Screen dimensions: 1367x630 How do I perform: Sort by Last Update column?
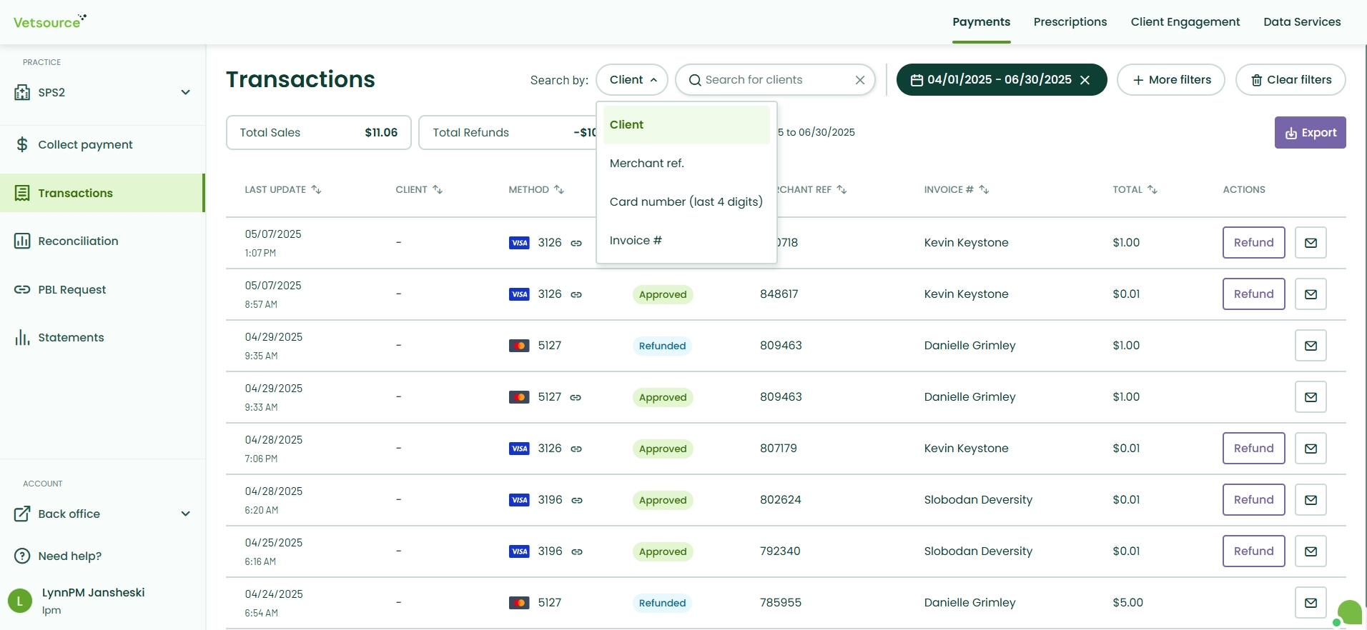283,190
